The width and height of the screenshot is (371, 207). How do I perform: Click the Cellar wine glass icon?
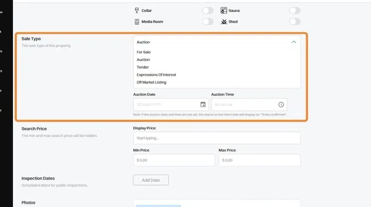click(x=137, y=10)
